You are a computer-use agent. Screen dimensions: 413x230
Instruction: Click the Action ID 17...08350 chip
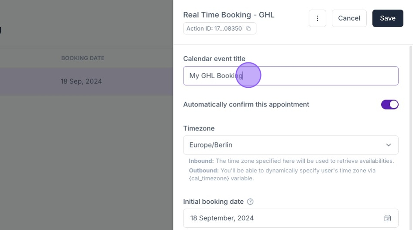214,29
